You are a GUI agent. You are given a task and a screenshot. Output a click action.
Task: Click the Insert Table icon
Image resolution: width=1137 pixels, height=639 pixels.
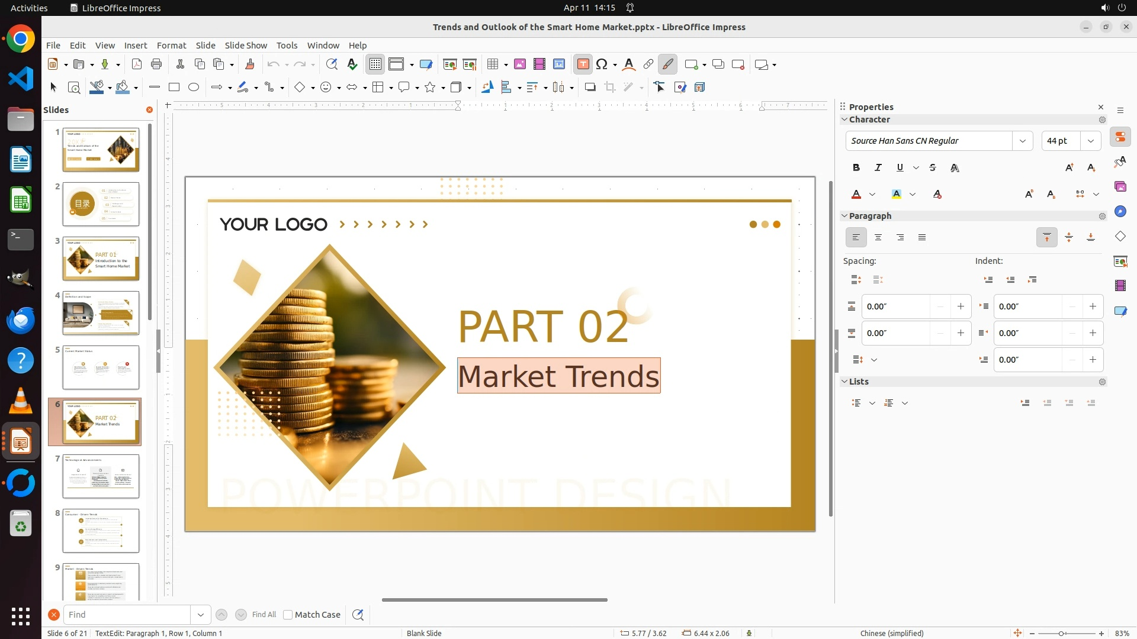(493, 64)
